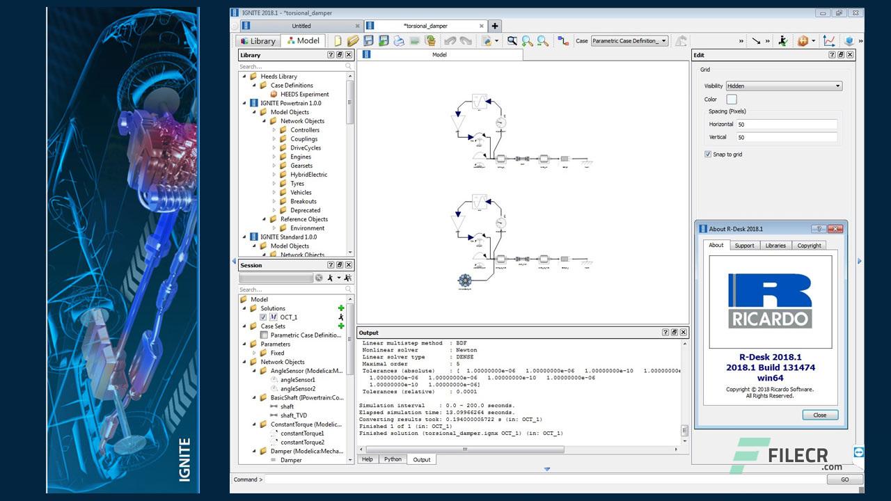
Task: Collapse the Solutions node in Session
Action: click(x=244, y=308)
